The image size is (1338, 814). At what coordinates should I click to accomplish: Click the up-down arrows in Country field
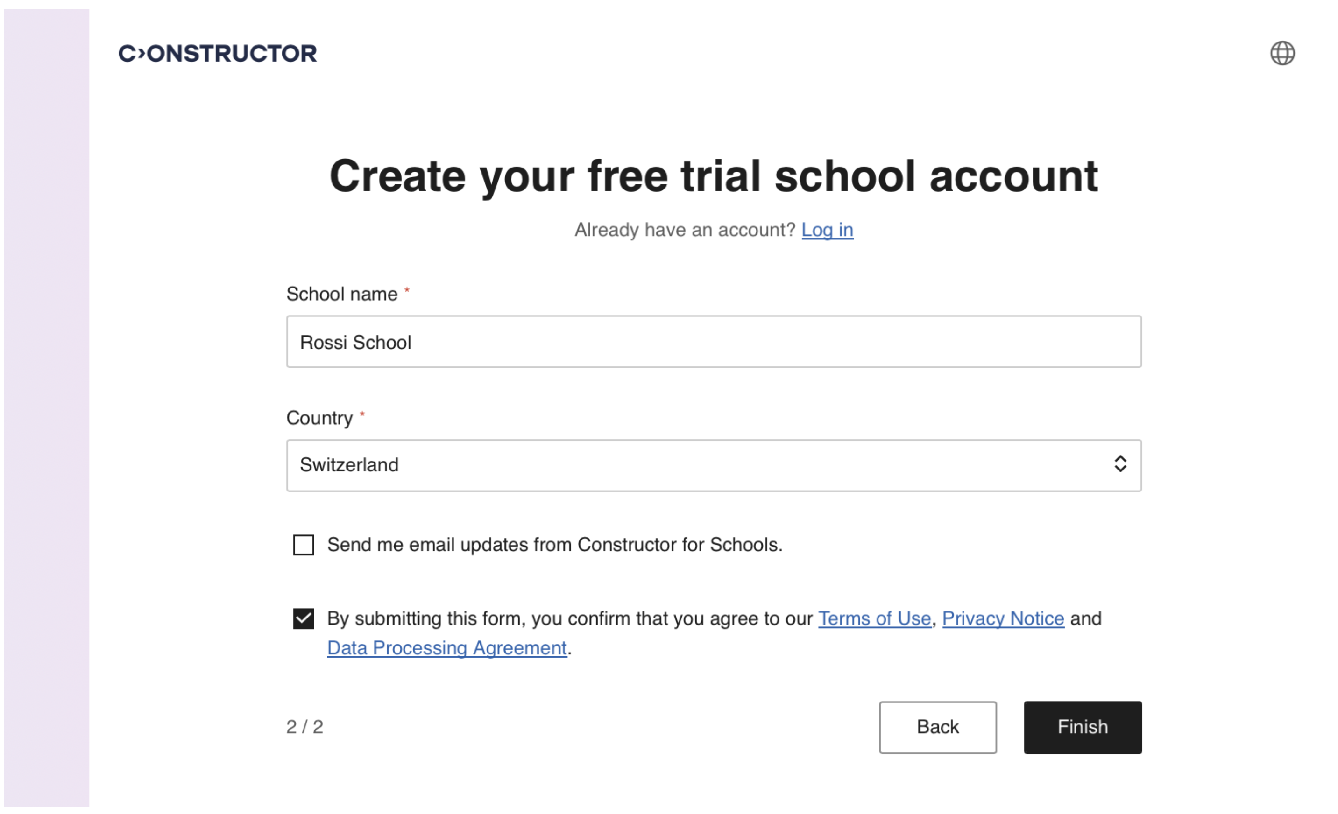pyautogui.click(x=1120, y=464)
